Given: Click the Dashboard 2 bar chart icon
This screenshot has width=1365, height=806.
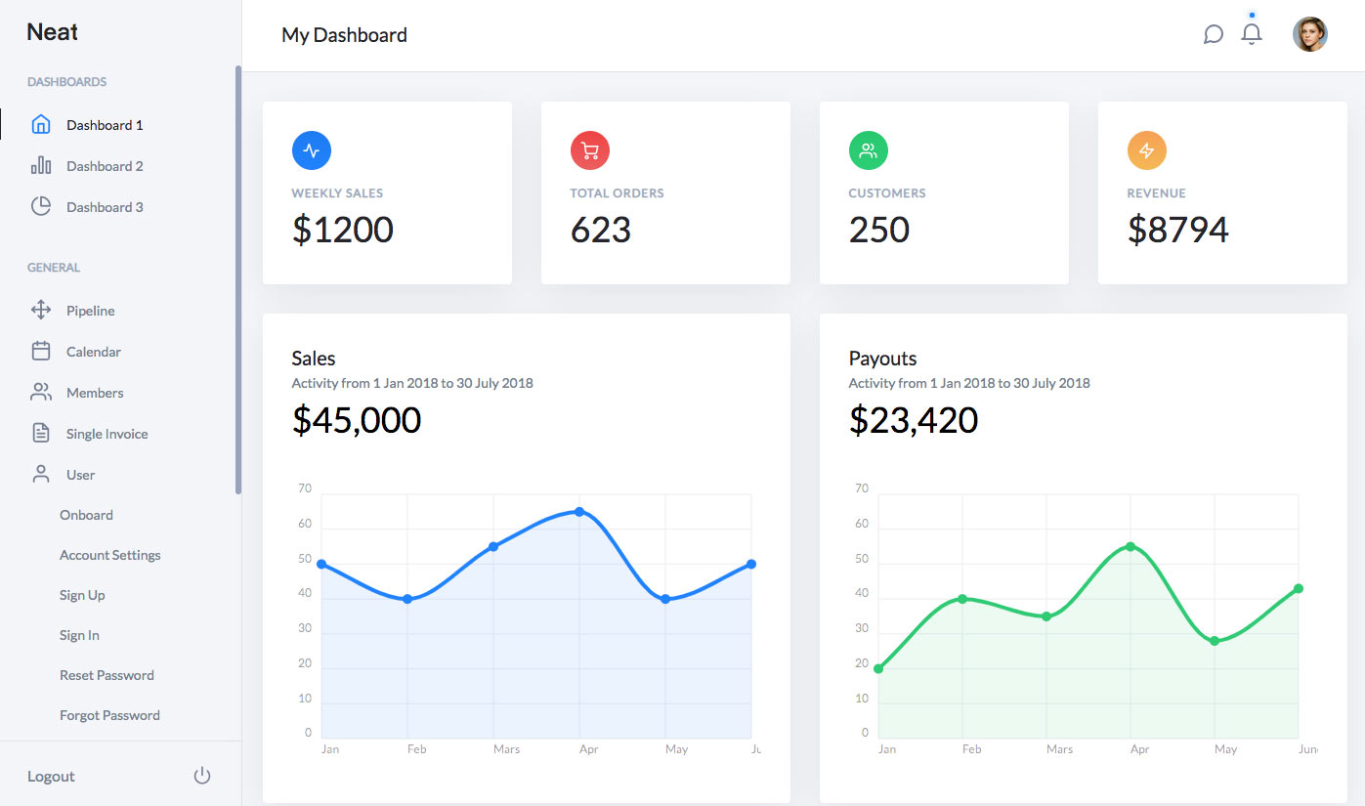Looking at the screenshot, I should click(41, 165).
